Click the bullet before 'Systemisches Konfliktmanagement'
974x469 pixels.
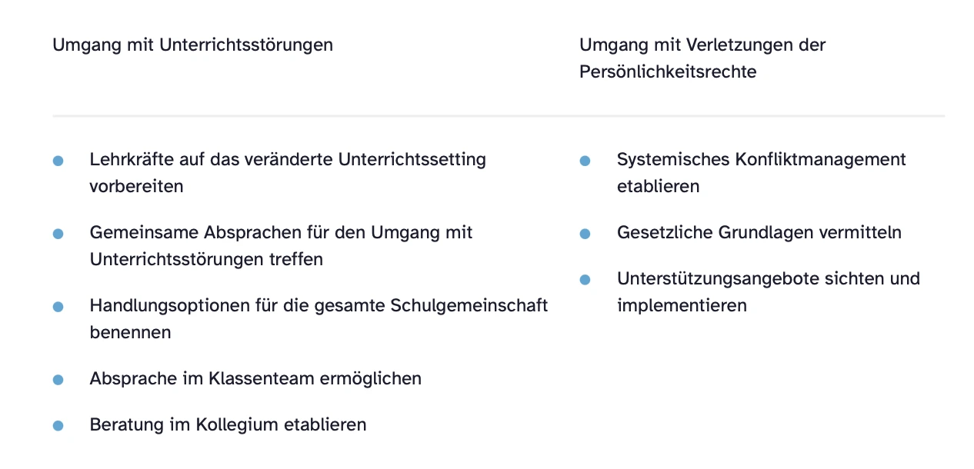[585, 161]
